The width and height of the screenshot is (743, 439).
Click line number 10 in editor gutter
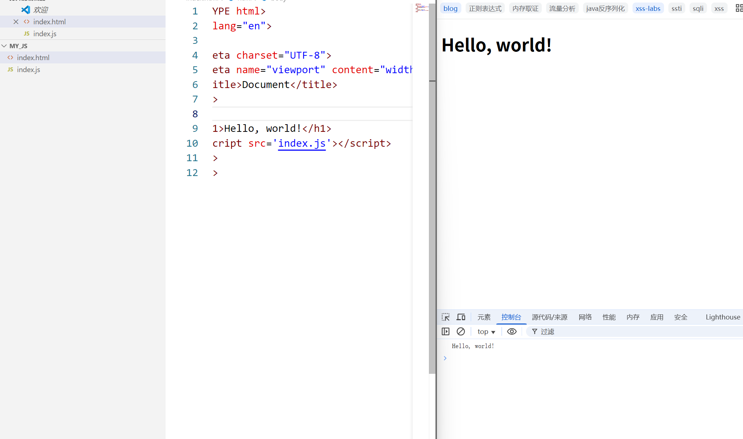192,143
